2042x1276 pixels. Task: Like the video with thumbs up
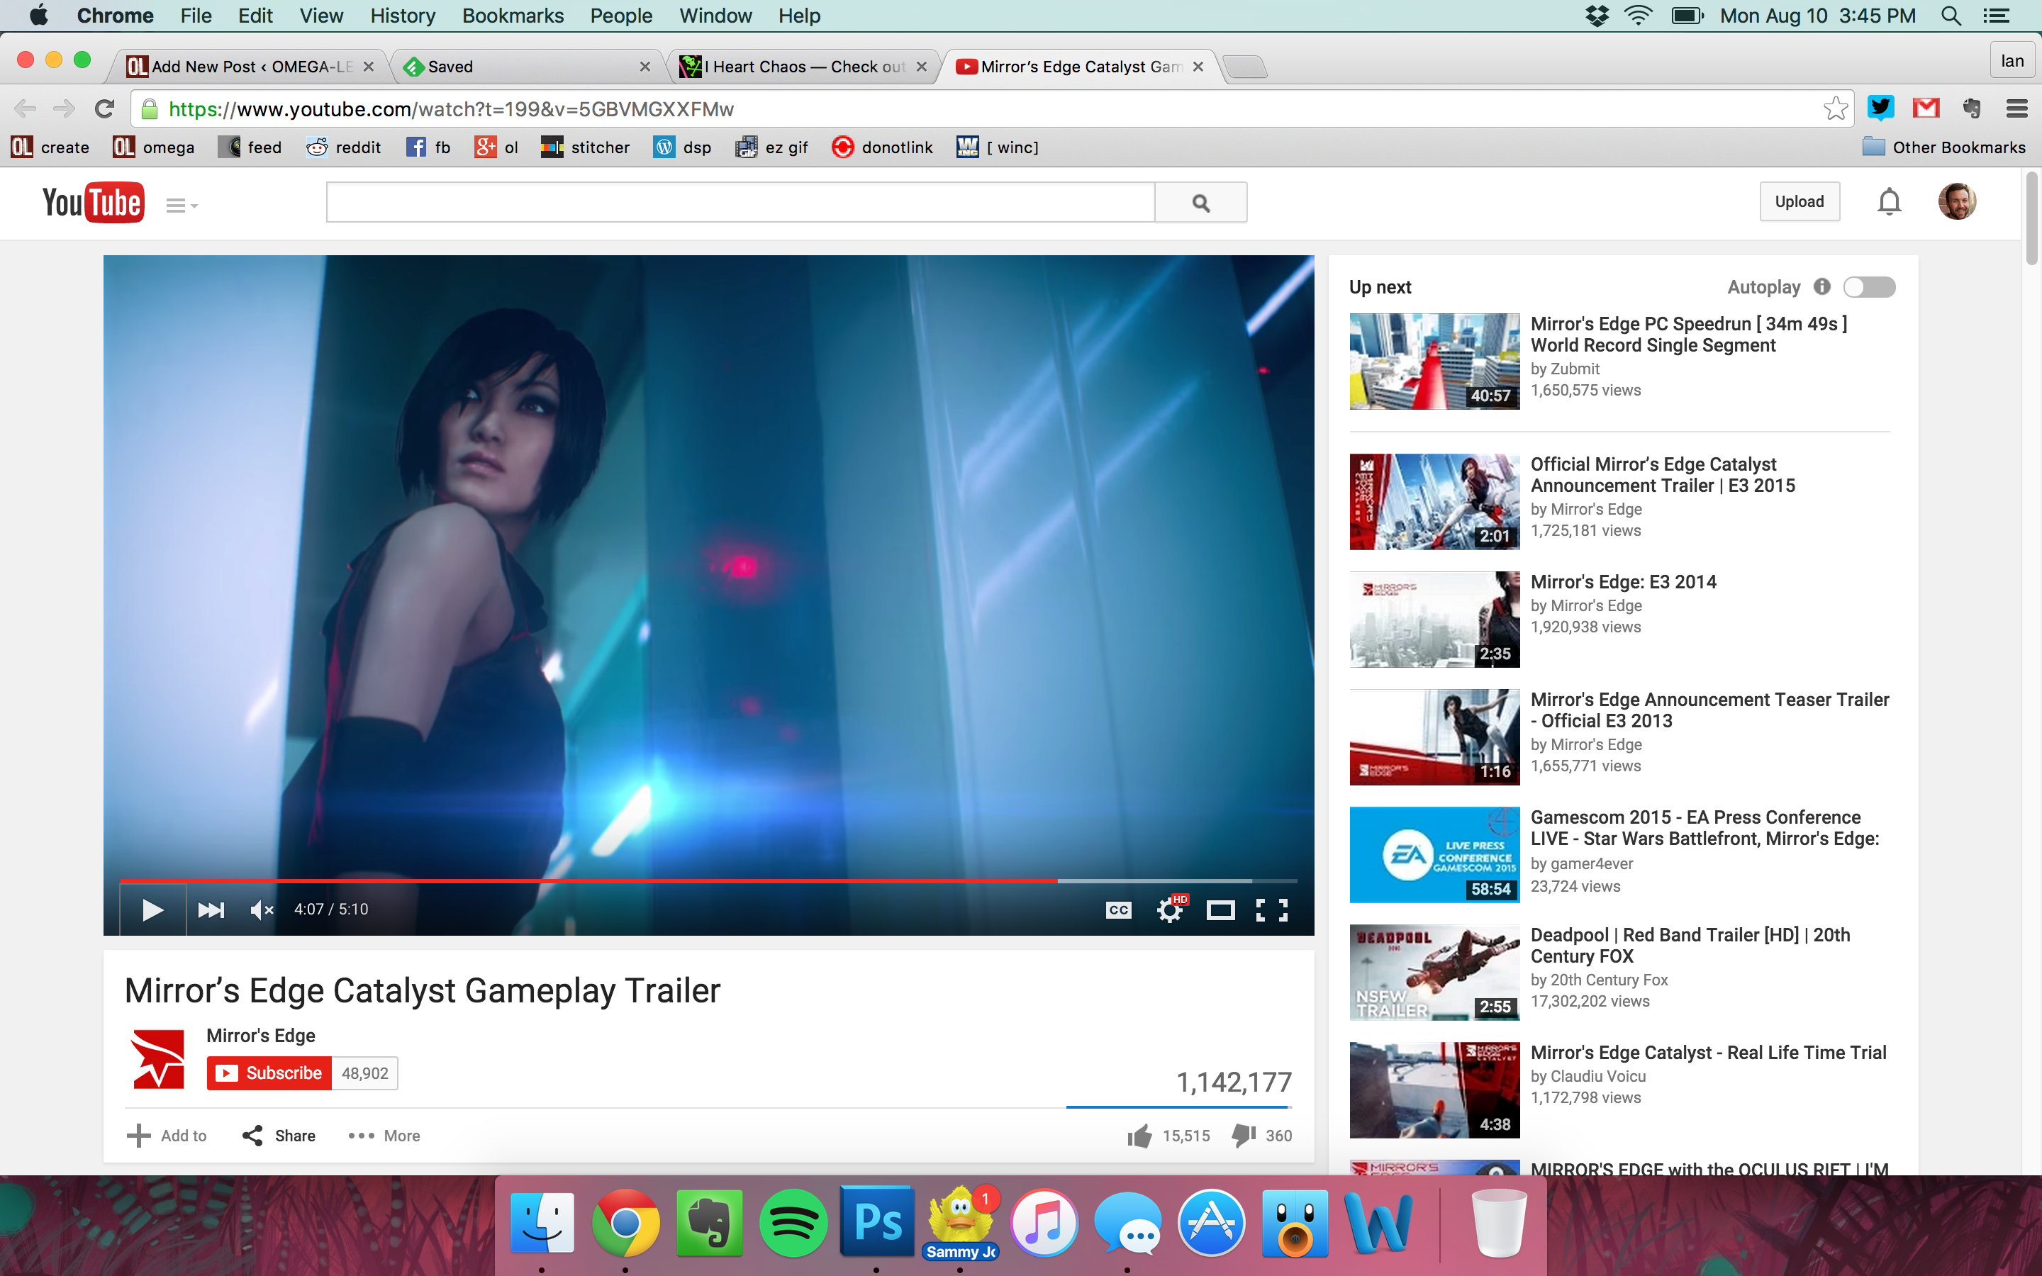pos(1168,1136)
